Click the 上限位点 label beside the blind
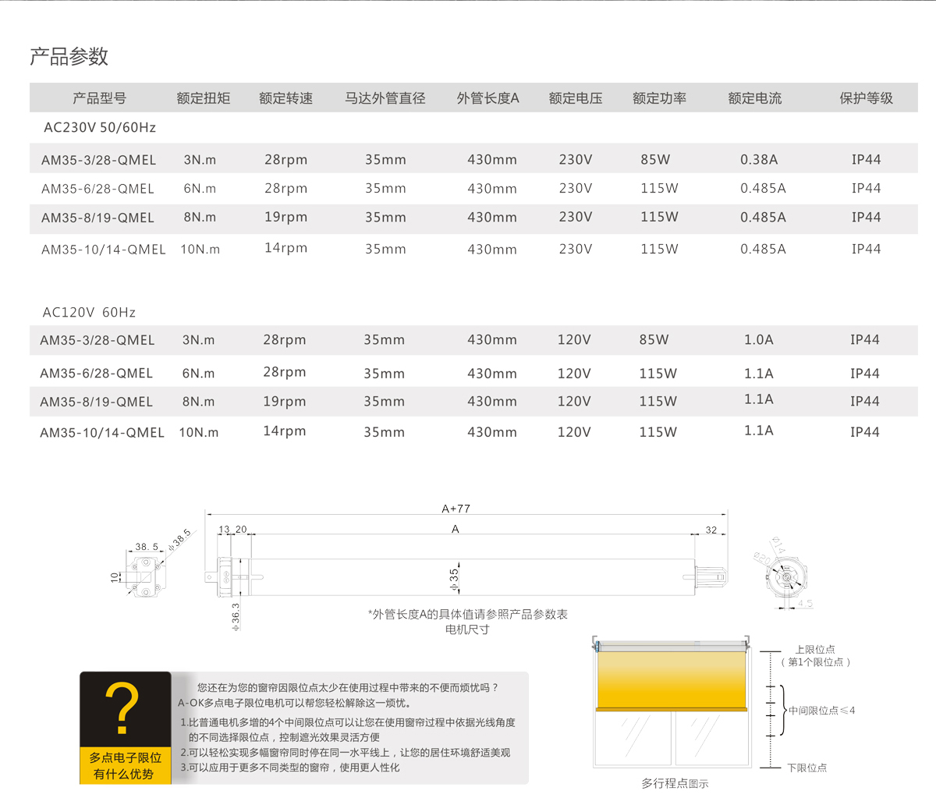This screenshot has height=805, width=936. (x=814, y=649)
